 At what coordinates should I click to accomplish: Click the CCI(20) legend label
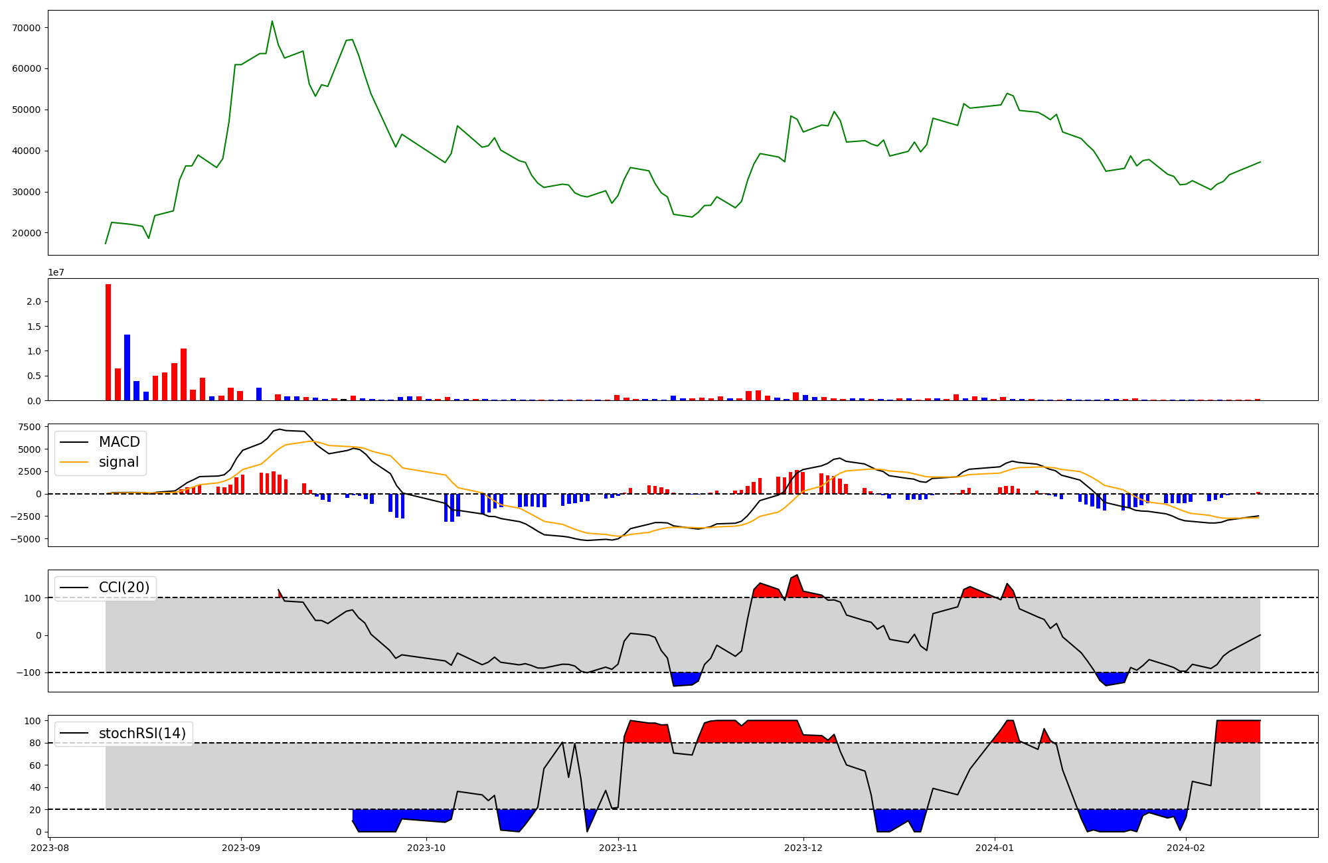[x=124, y=588]
